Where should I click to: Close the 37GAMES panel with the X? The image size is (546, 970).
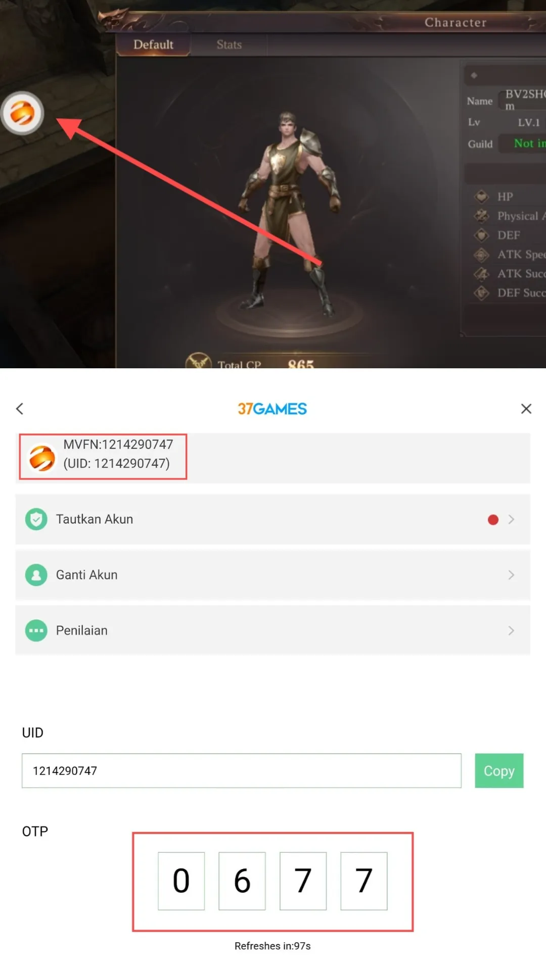[x=526, y=409]
